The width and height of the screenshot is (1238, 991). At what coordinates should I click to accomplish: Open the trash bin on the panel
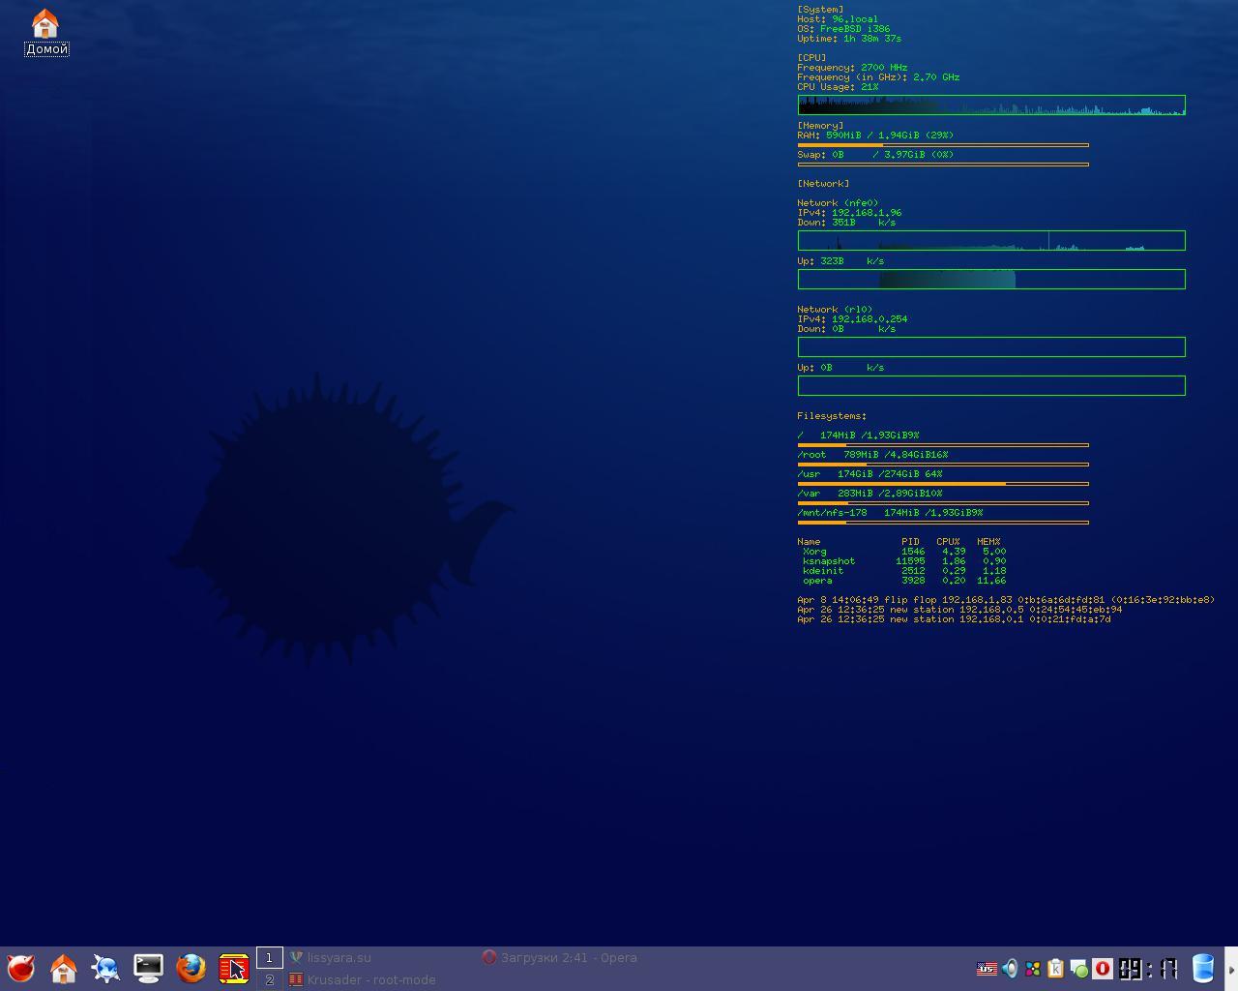click(1203, 968)
